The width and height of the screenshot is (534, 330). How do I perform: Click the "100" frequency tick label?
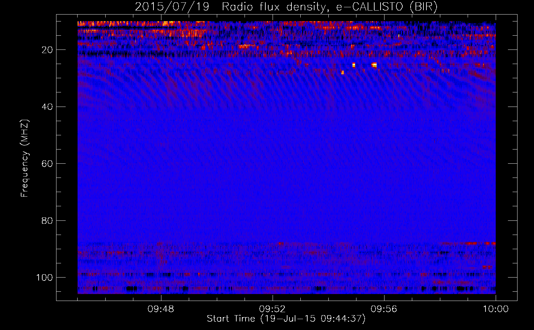point(45,278)
